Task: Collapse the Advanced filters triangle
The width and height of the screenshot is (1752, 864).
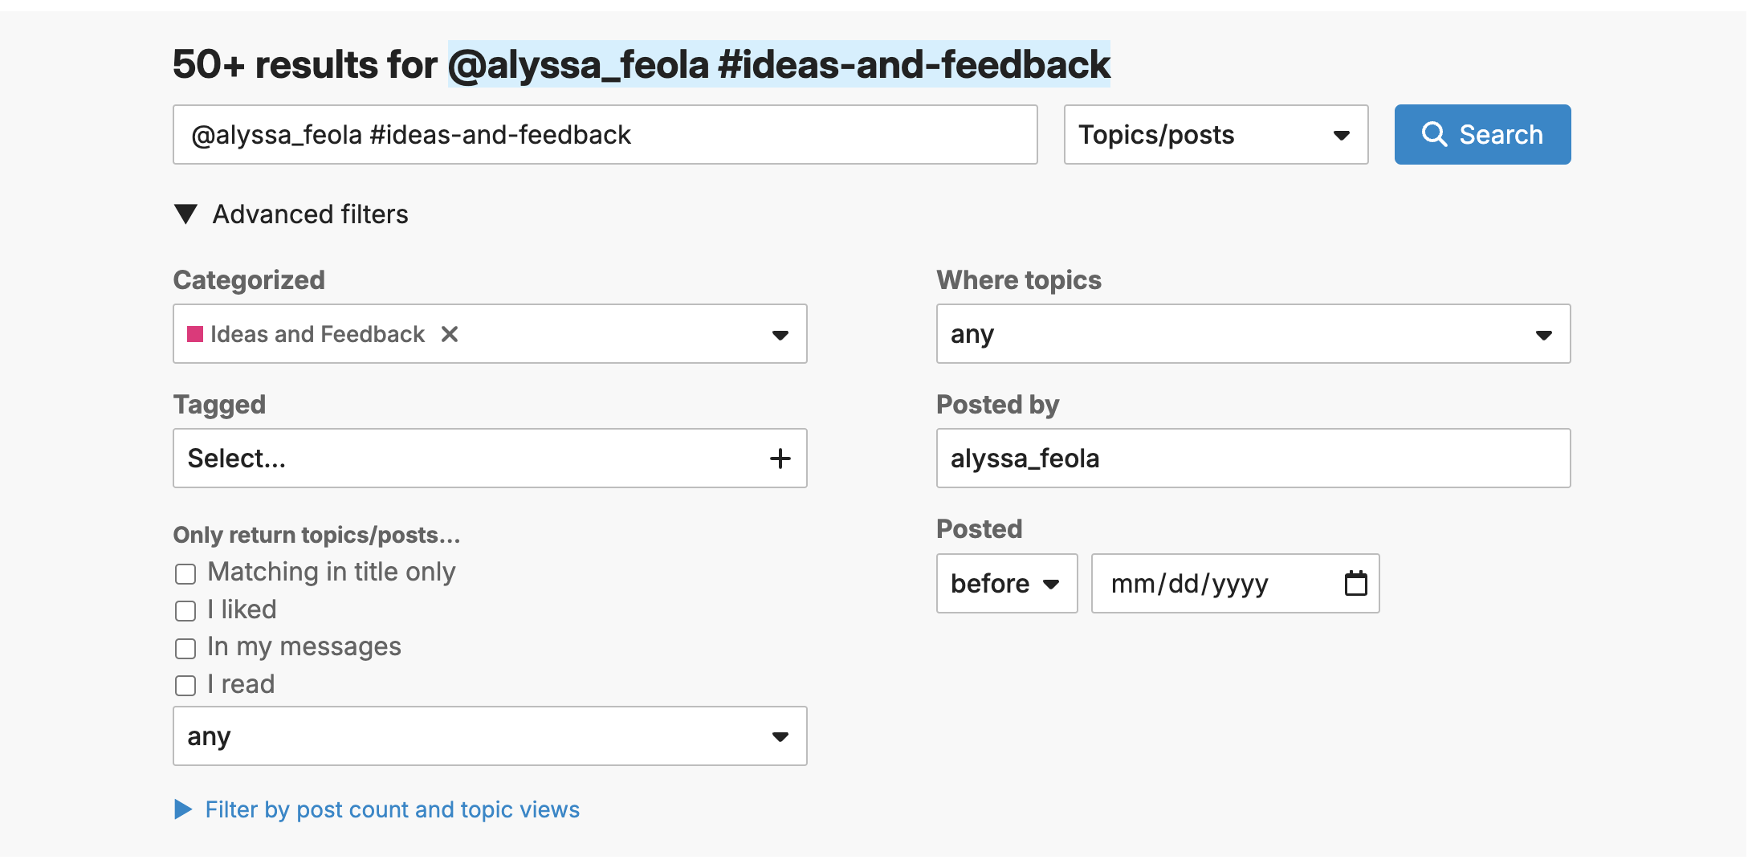Action: 186,214
